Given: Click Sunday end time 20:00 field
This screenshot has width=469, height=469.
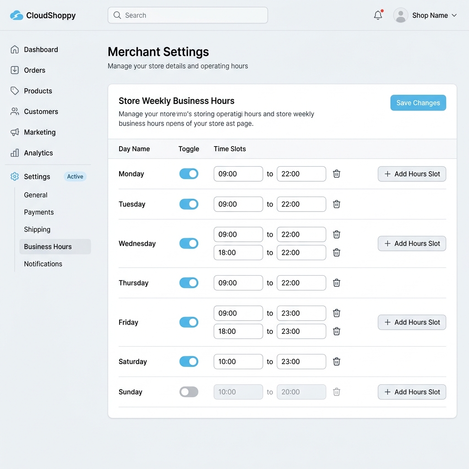Looking at the screenshot, I should 301,392.
